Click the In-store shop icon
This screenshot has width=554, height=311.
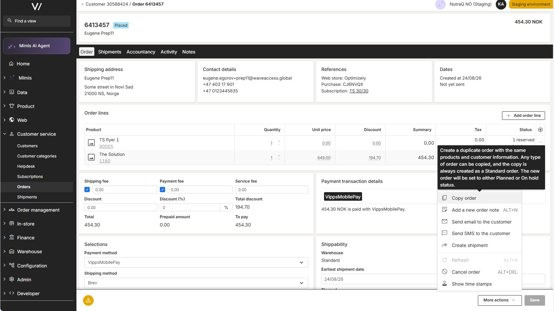pyautogui.click(x=12, y=224)
